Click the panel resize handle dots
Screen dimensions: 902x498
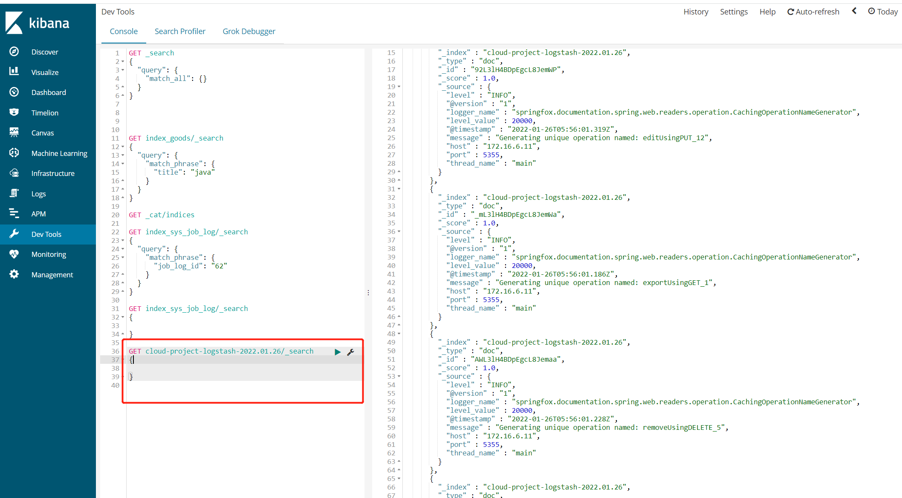tap(368, 293)
